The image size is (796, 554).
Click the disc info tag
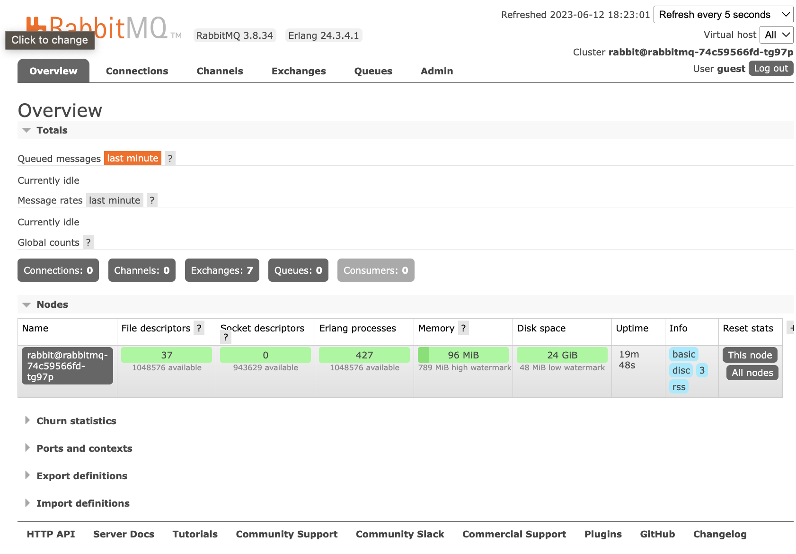click(x=681, y=370)
